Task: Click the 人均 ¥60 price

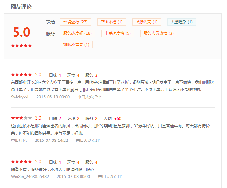Action: click(x=112, y=119)
